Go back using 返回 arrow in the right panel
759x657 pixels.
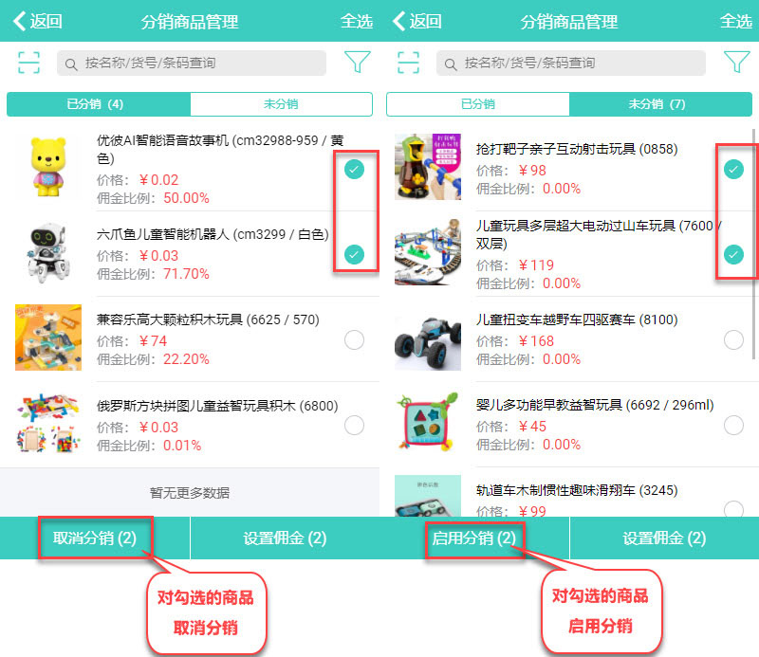pos(417,21)
